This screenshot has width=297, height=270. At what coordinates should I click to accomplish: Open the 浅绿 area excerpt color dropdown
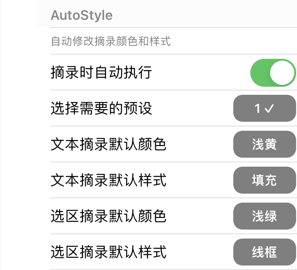point(265,216)
